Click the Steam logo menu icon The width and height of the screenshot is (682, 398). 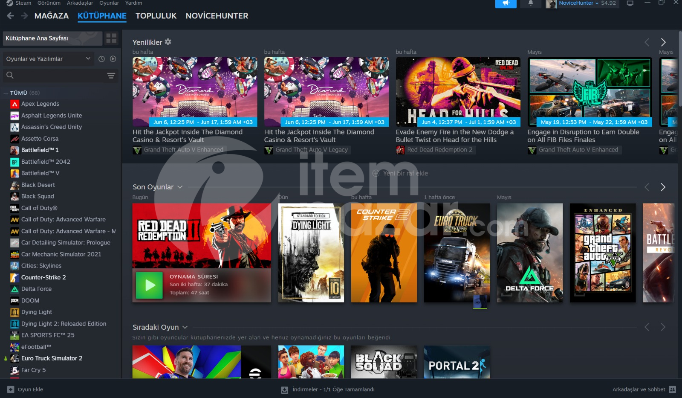coord(9,3)
